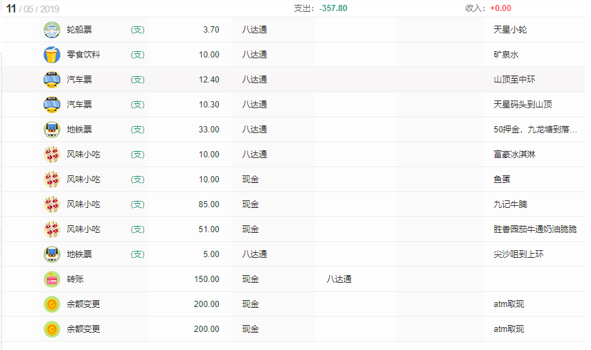Click the bus icon in the 天星码头到山顶 row

(x=52, y=105)
